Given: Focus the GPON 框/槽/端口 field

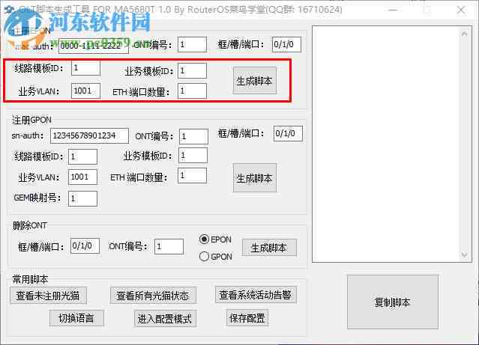Looking at the screenshot, I should point(288,134).
